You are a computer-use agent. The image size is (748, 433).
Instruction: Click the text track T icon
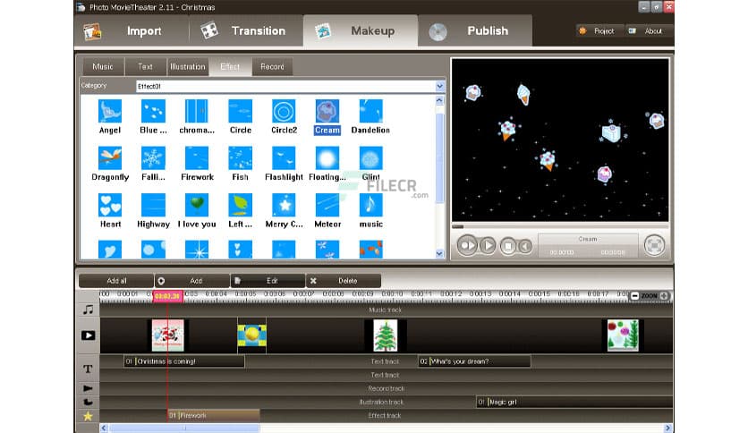[x=88, y=369]
